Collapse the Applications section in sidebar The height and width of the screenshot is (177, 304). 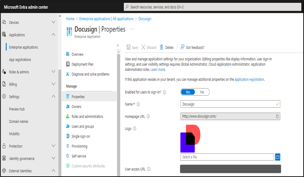click(x=53, y=35)
